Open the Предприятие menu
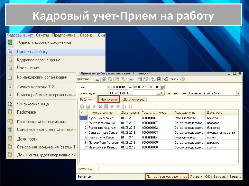The width and height of the screenshot is (249, 186). coord(64,35)
